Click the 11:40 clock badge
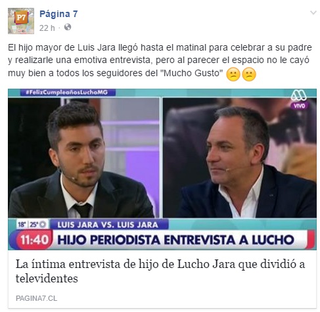This screenshot has height=312, width=320. click(35, 240)
